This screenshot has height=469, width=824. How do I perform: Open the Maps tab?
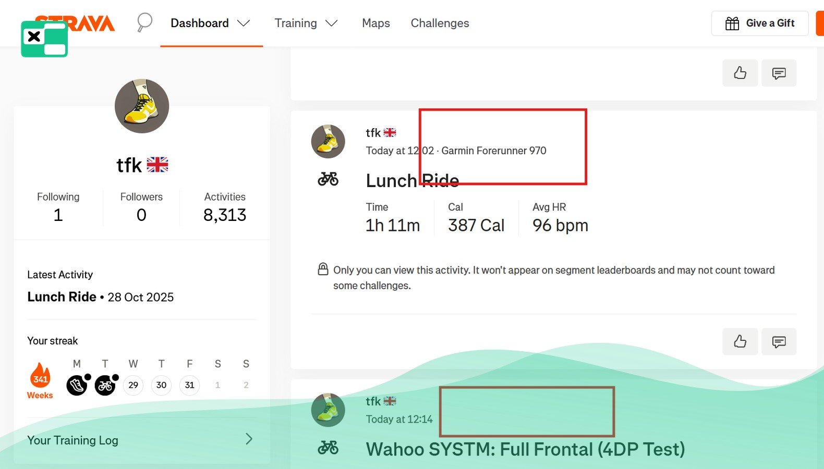[375, 23]
